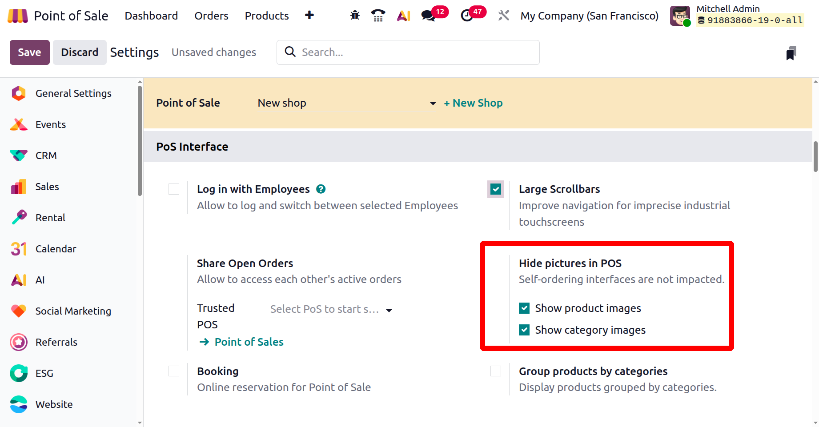Open the Products menu
819x427 pixels.
(267, 16)
